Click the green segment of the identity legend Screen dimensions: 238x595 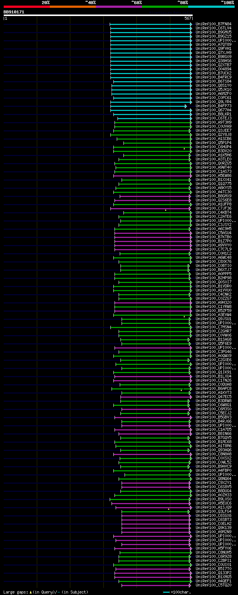(165, 7)
